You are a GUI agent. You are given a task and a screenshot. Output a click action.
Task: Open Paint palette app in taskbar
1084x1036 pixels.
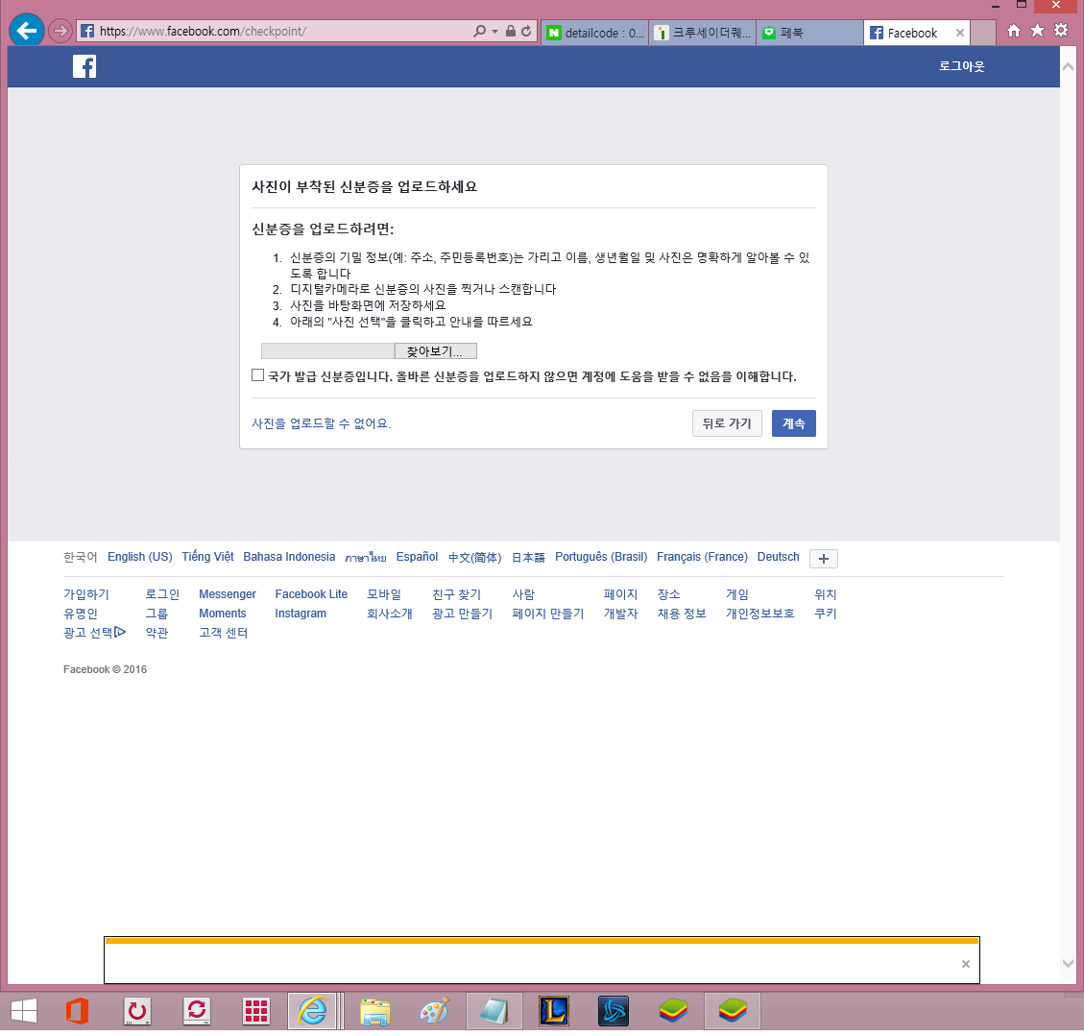point(435,1013)
